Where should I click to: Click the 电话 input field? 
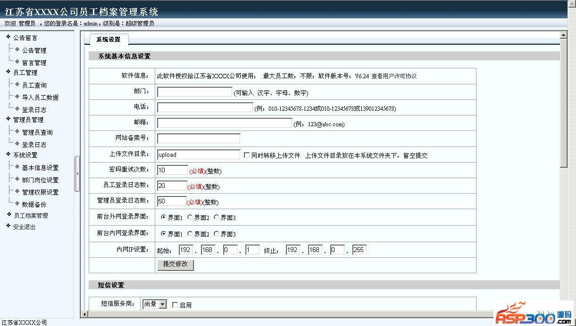(x=205, y=107)
